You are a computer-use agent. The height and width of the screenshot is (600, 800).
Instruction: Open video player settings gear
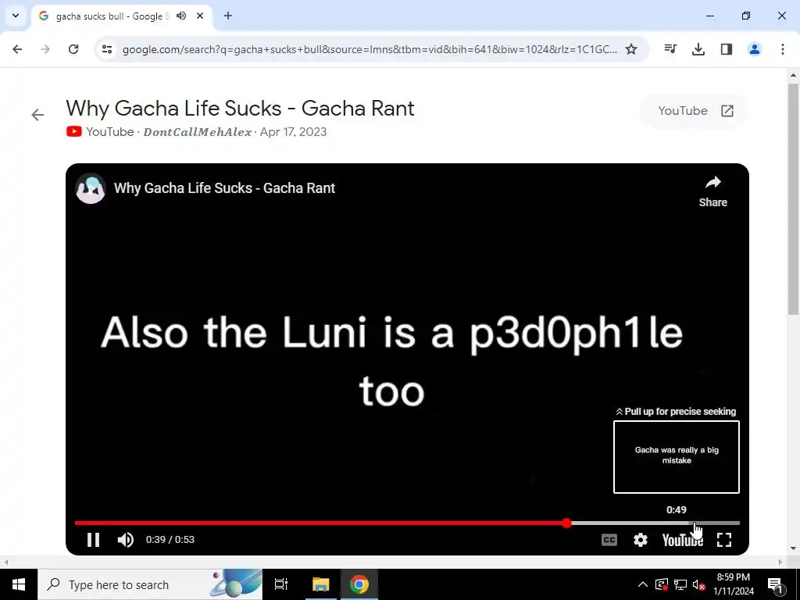tap(641, 540)
